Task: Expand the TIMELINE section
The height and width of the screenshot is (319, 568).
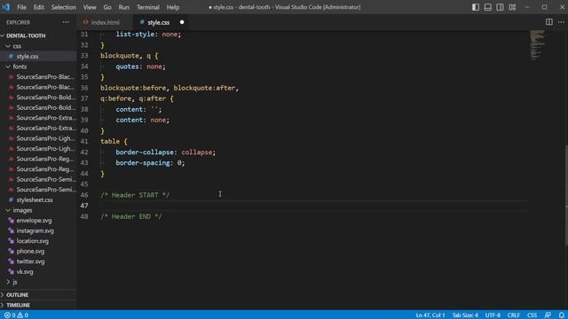Action: (x=18, y=305)
